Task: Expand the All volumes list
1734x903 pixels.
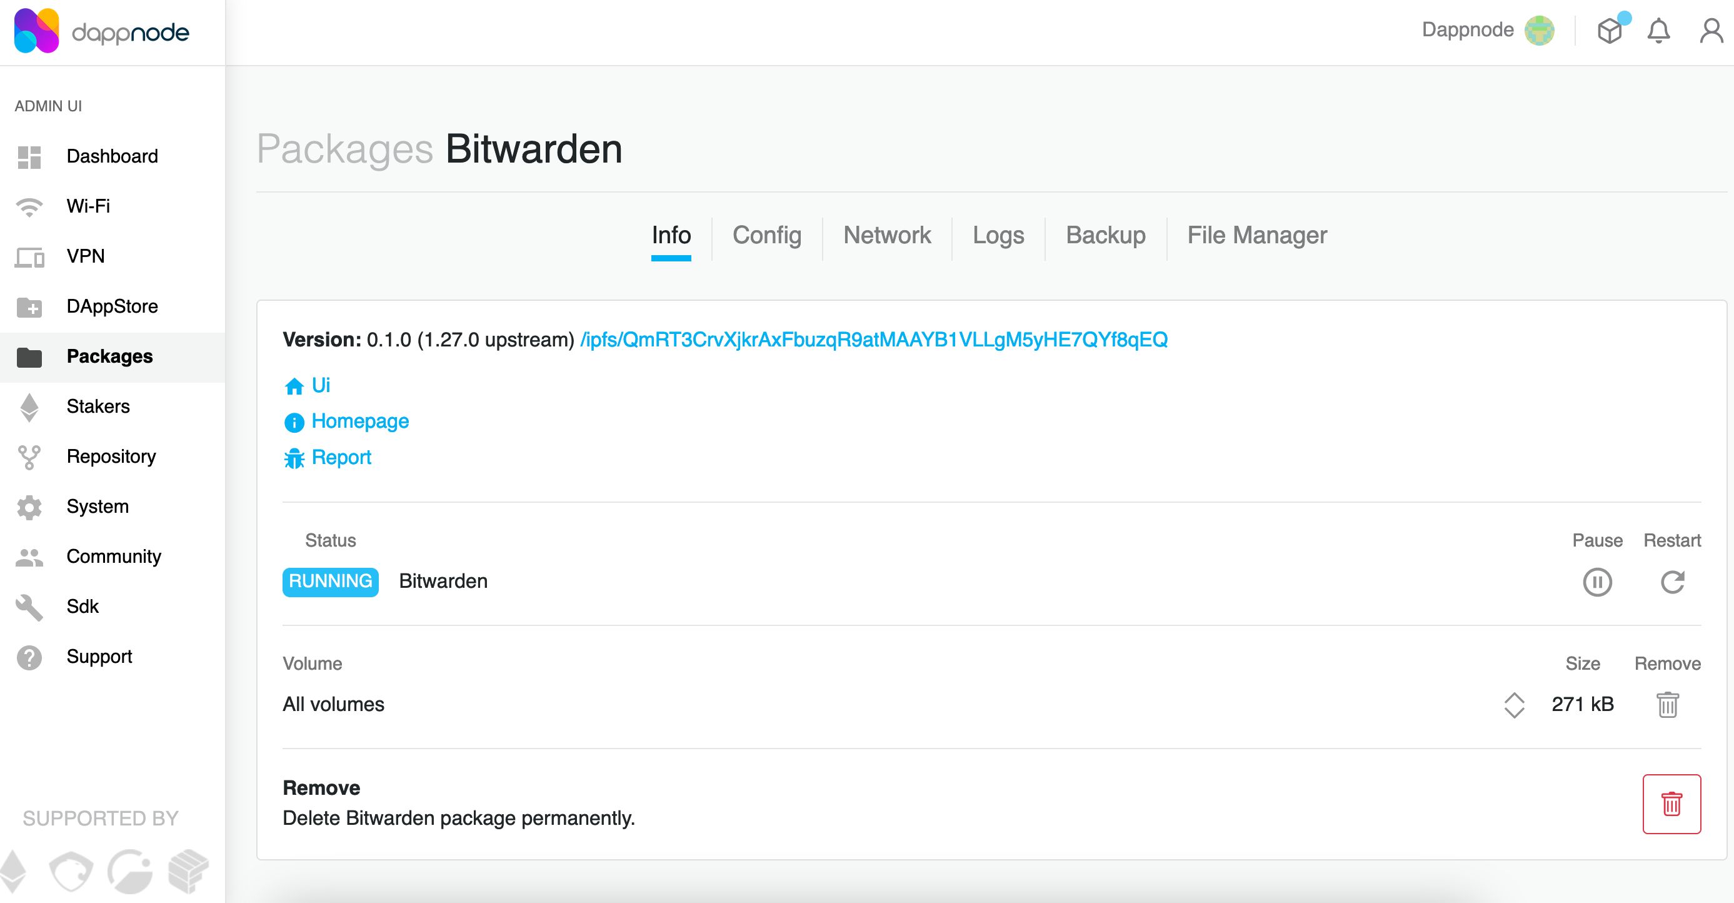Action: [1515, 705]
